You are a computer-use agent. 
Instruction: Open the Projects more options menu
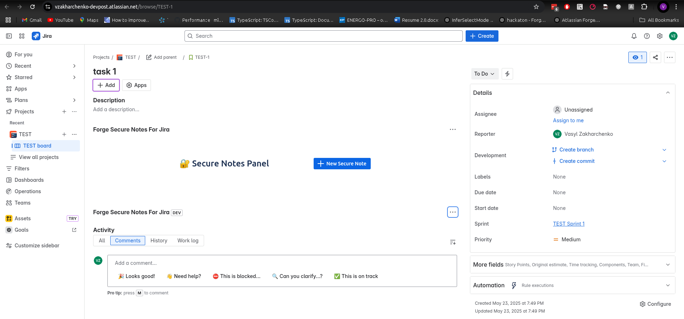[74, 112]
